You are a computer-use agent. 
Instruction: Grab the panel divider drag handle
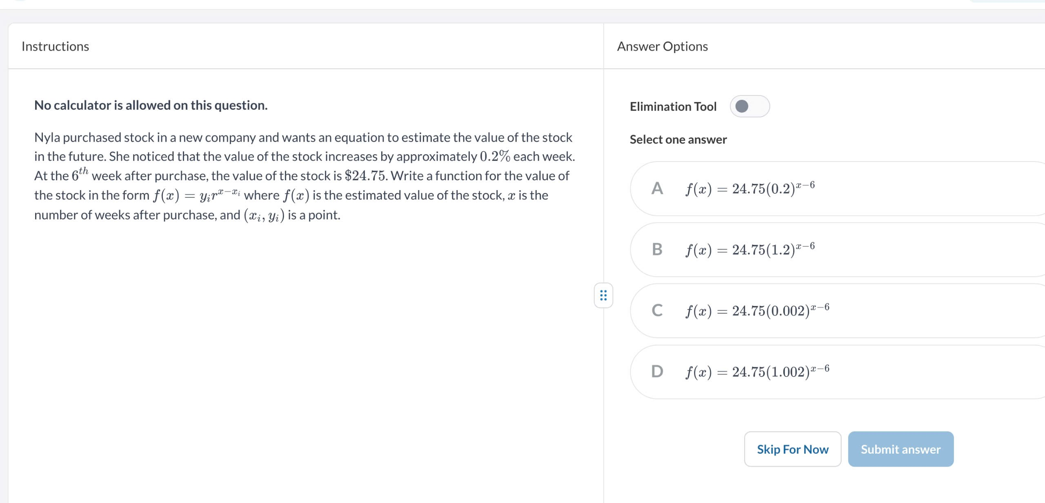pos(603,295)
